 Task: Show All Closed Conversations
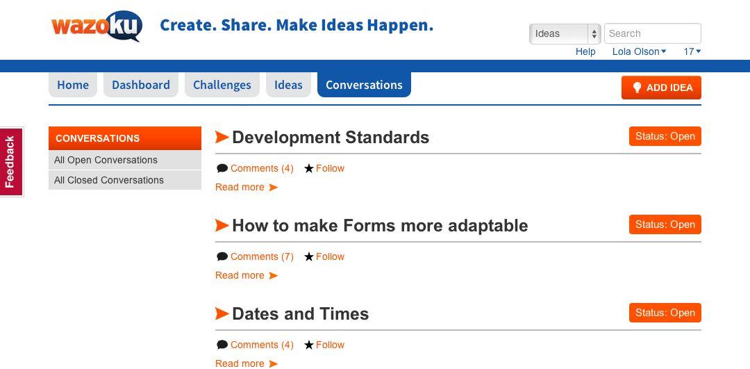(x=125, y=180)
